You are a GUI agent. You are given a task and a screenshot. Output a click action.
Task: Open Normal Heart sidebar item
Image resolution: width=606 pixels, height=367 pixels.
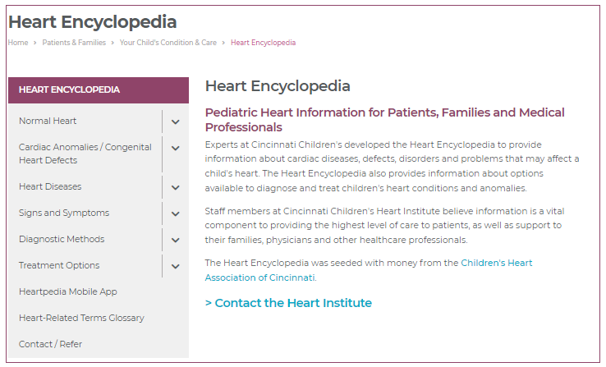48,122
